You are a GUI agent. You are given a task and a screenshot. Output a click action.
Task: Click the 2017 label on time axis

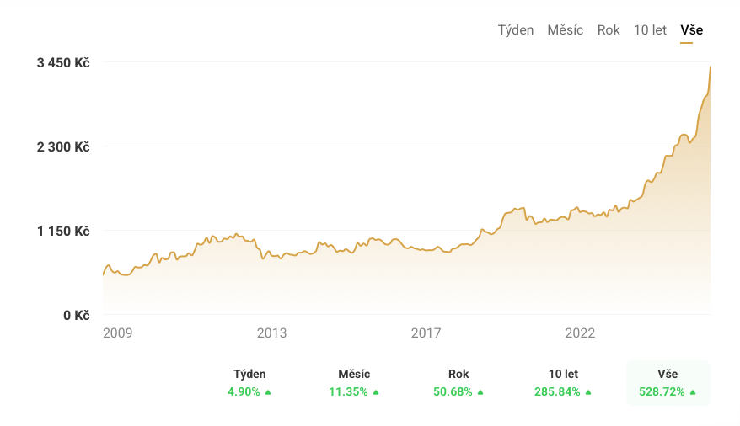[426, 333]
